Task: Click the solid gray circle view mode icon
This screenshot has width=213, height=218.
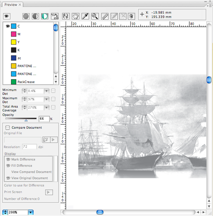Action: point(26,16)
